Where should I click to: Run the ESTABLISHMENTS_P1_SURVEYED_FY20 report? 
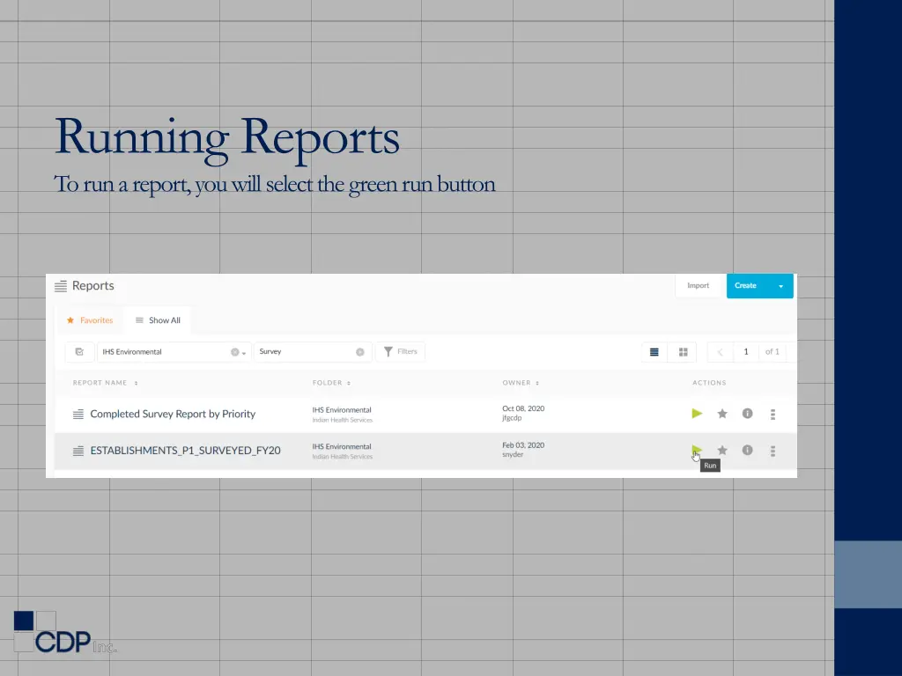coord(697,449)
